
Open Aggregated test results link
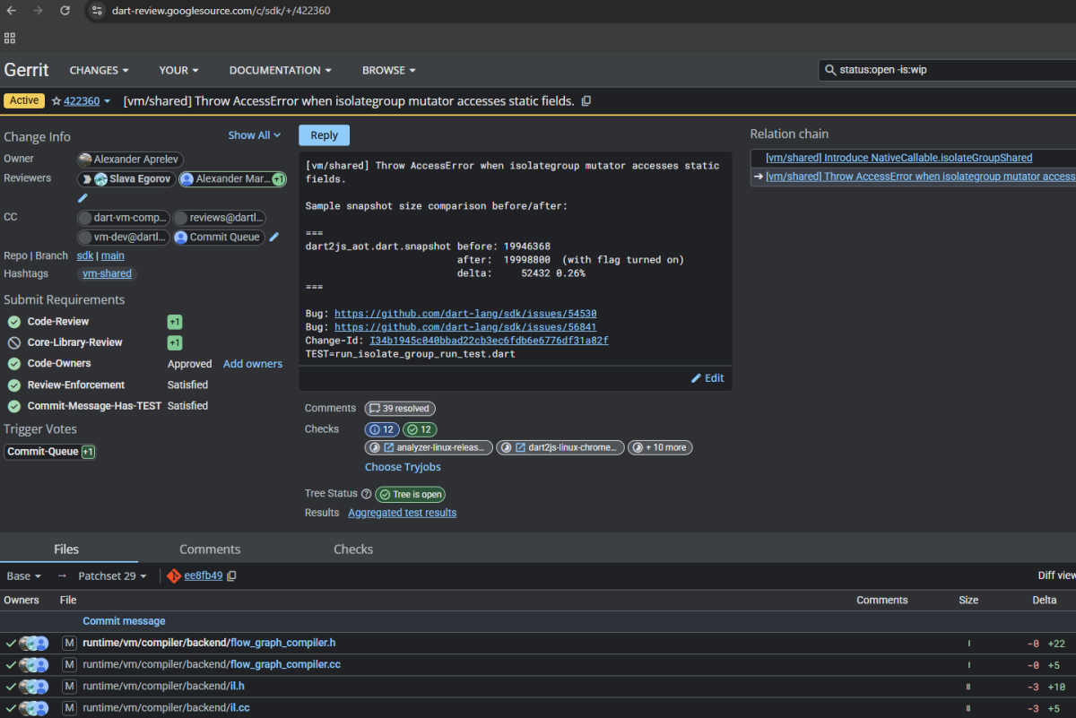coord(402,512)
